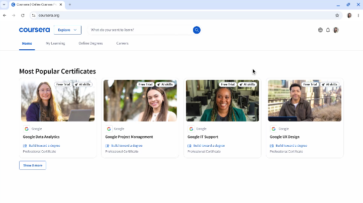Open the language globe icon
363x203 pixels.
pos(320,30)
